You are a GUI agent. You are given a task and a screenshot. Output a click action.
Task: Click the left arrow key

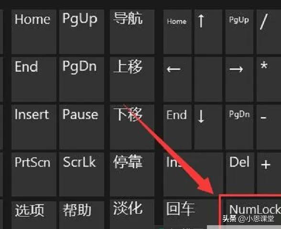[x=177, y=79]
